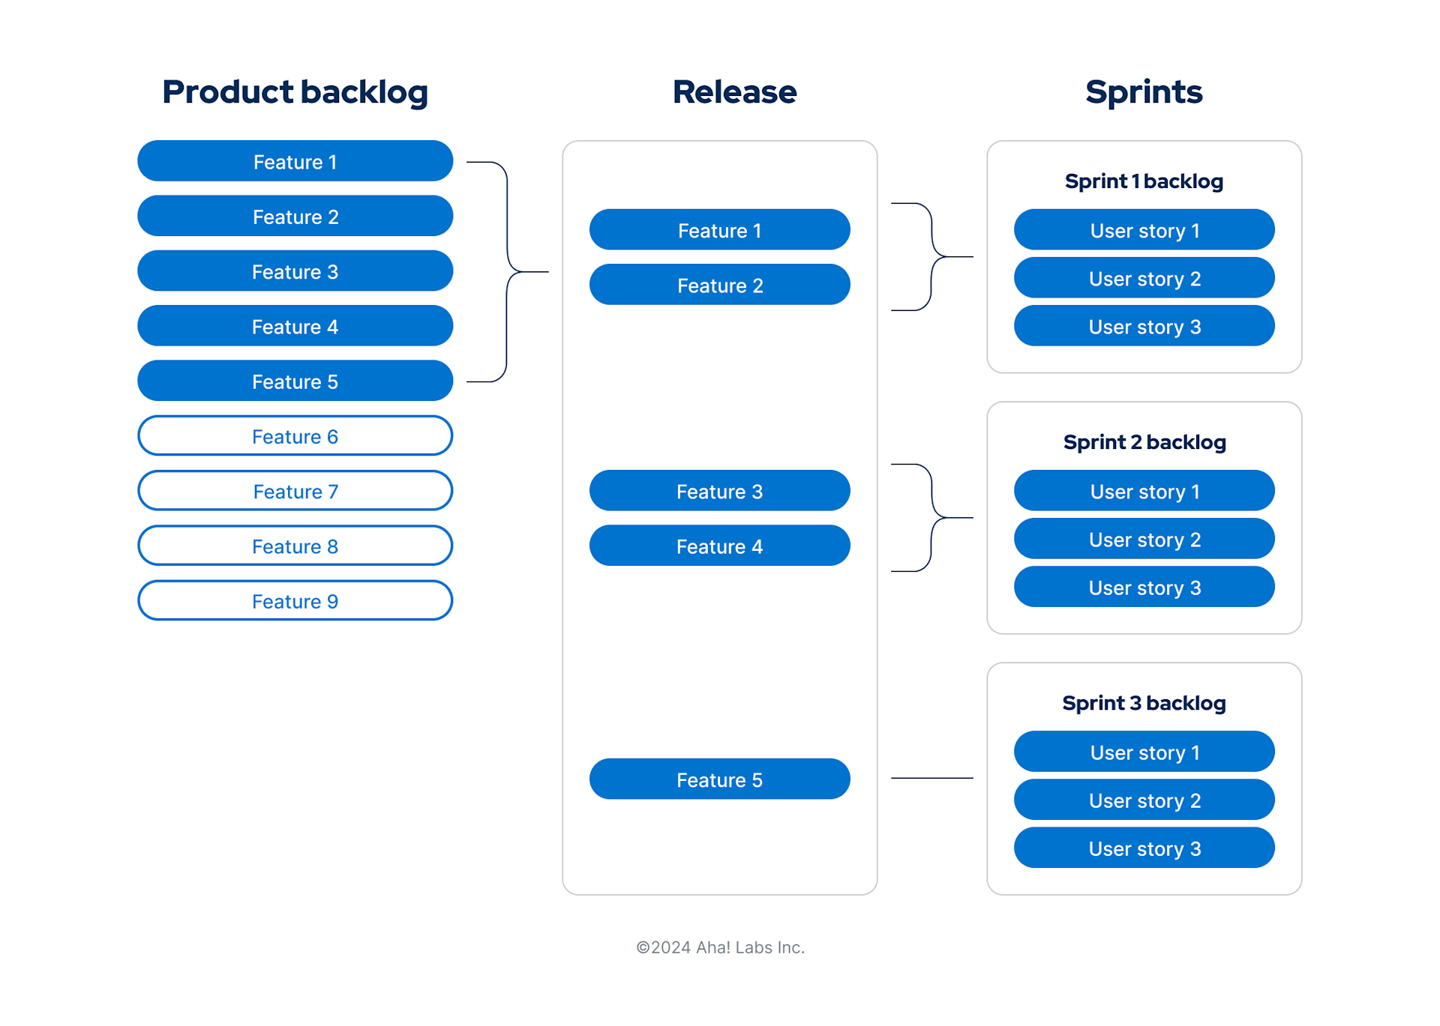Click User story 1 in Sprint 3 backlog
The width and height of the screenshot is (1440, 1026).
(1144, 752)
